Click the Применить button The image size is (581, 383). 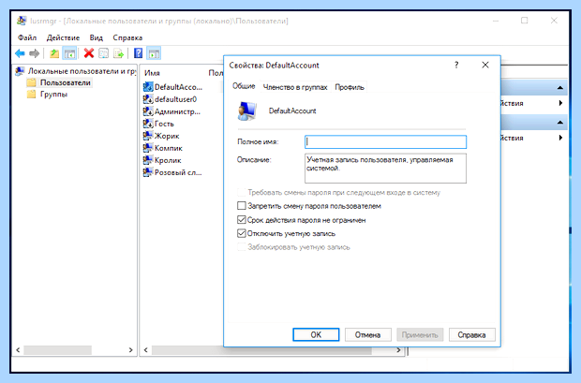pos(420,335)
